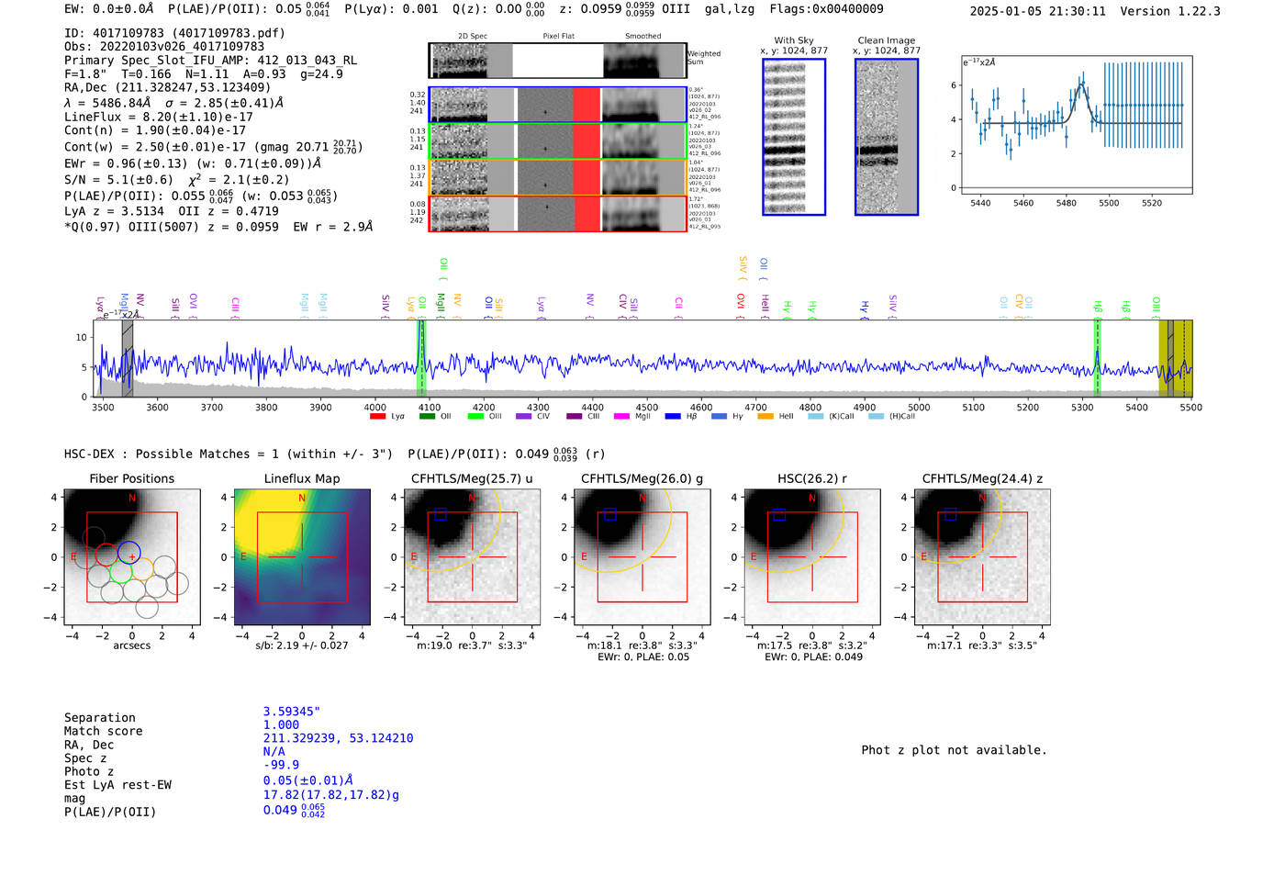
Task: Open the Lineflux Map panel
Action: [x=302, y=557]
